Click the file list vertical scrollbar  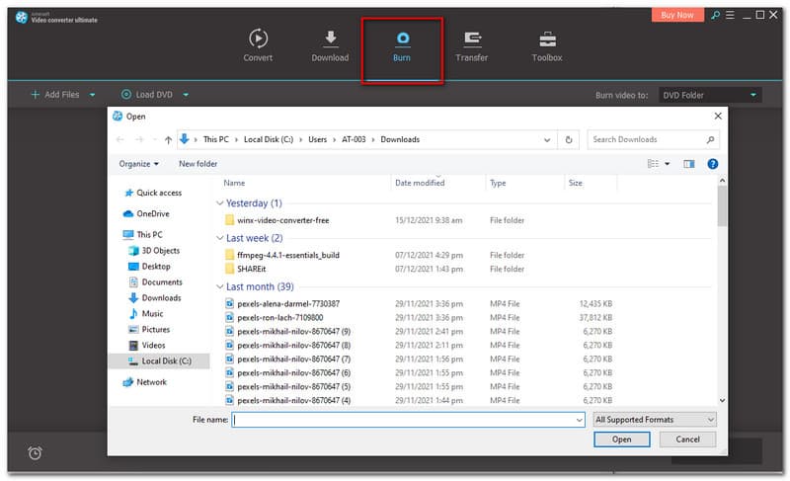click(x=722, y=207)
